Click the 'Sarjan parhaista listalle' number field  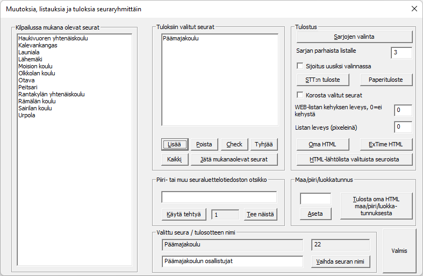[401, 53]
